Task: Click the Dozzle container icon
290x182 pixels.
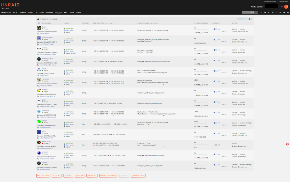Action: (39, 28)
